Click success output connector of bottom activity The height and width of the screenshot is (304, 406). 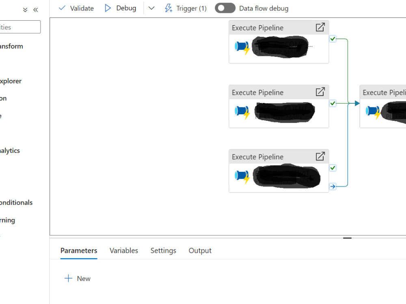coord(333,168)
